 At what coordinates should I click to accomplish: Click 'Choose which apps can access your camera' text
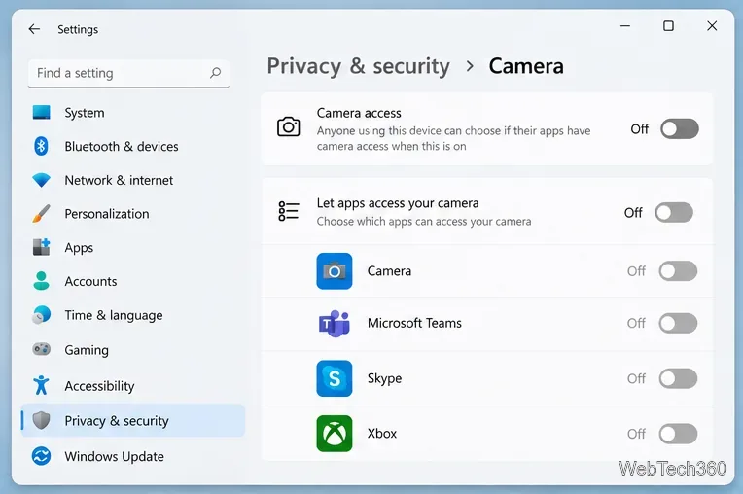[424, 221]
